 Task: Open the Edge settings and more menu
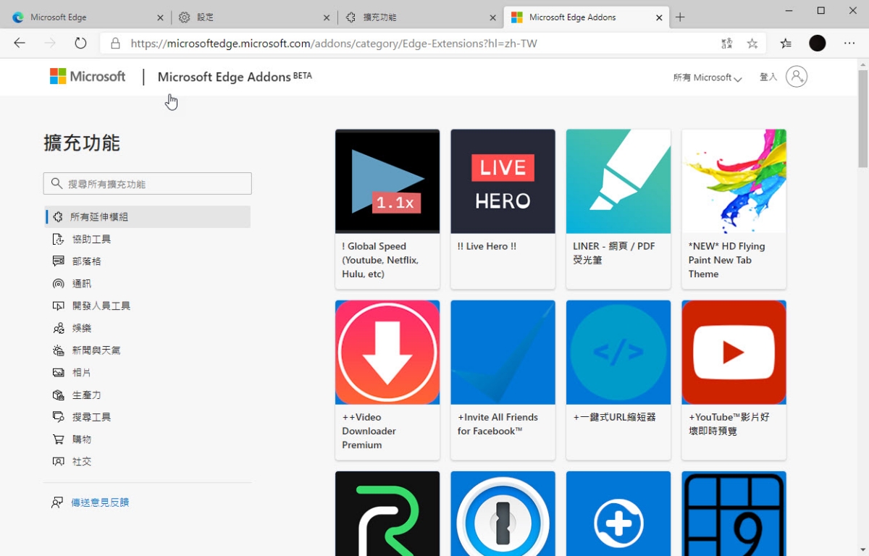pyautogui.click(x=849, y=43)
